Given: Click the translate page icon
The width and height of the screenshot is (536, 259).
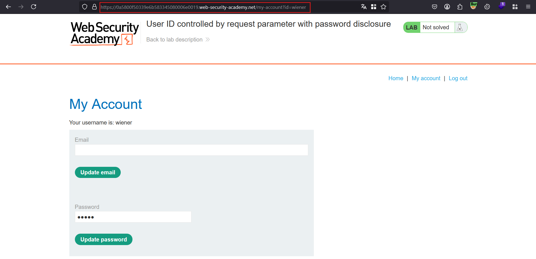Looking at the screenshot, I should click(x=364, y=7).
